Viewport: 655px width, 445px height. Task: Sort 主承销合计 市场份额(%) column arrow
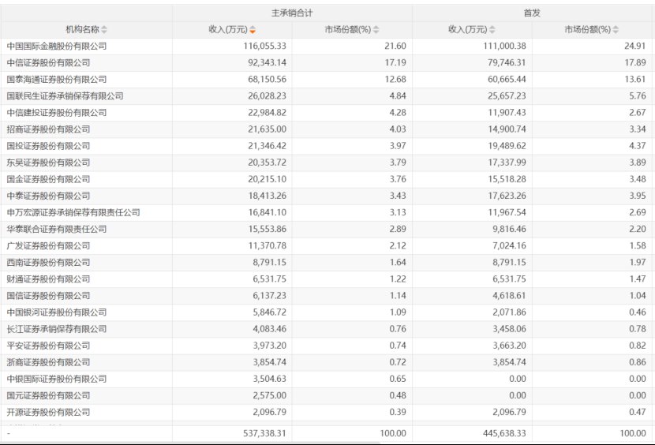pos(376,30)
